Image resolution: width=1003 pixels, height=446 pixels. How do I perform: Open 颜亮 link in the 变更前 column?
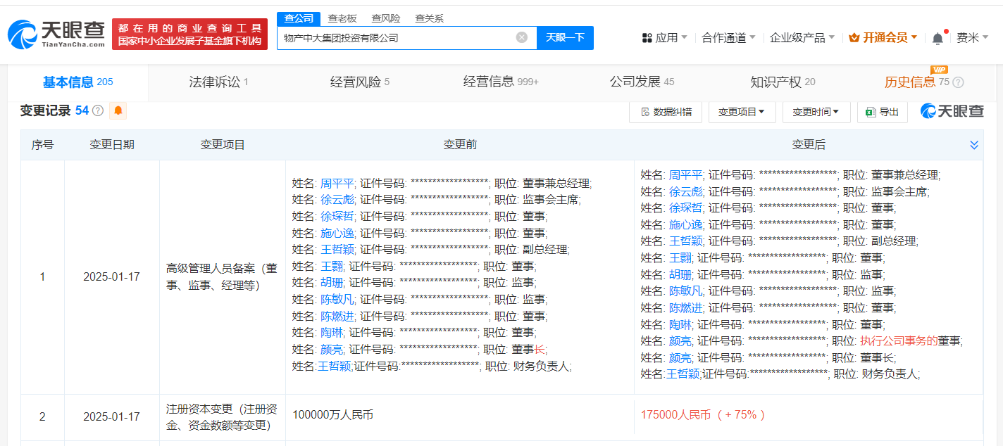click(332, 349)
